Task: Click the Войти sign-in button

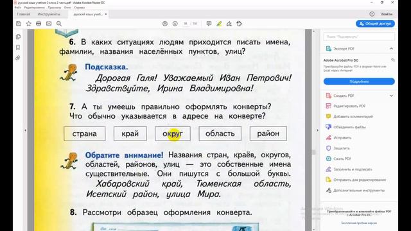Action: (x=387, y=14)
